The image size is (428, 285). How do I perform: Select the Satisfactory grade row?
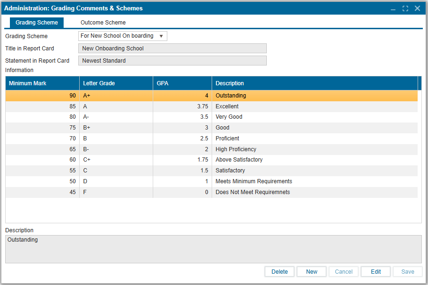[x=211, y=171]
